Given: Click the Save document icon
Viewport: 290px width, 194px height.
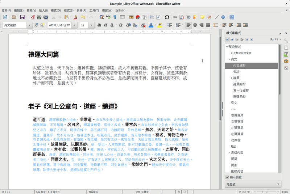Looking at the screenshot, I should tap(22, 17).
